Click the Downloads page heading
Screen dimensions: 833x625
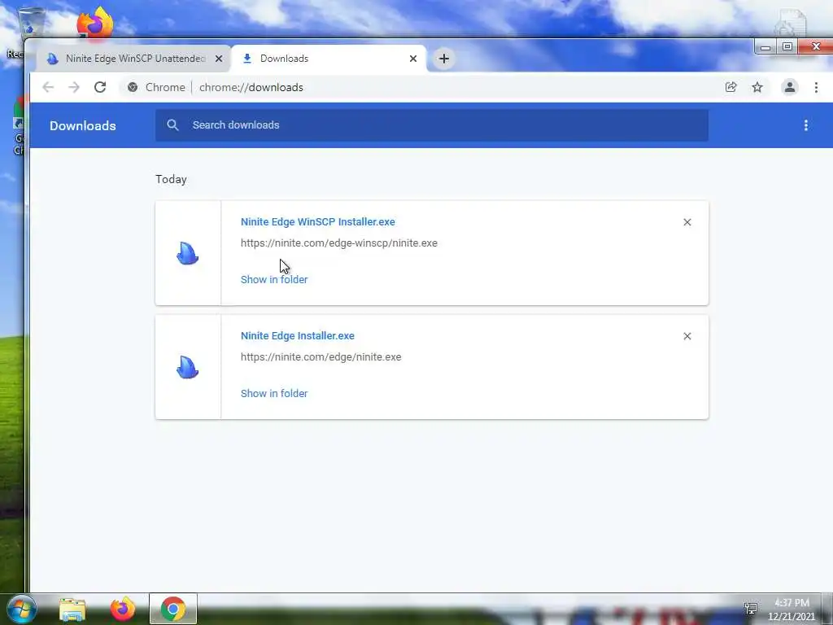pos(83,126)
